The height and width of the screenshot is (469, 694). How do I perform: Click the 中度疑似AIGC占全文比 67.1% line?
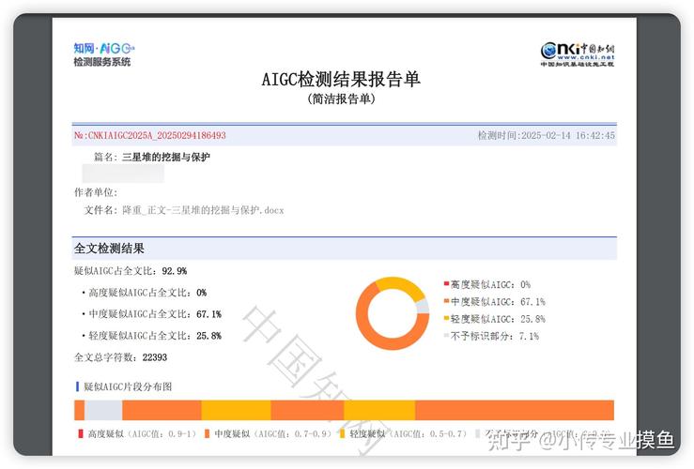[152, 314]
